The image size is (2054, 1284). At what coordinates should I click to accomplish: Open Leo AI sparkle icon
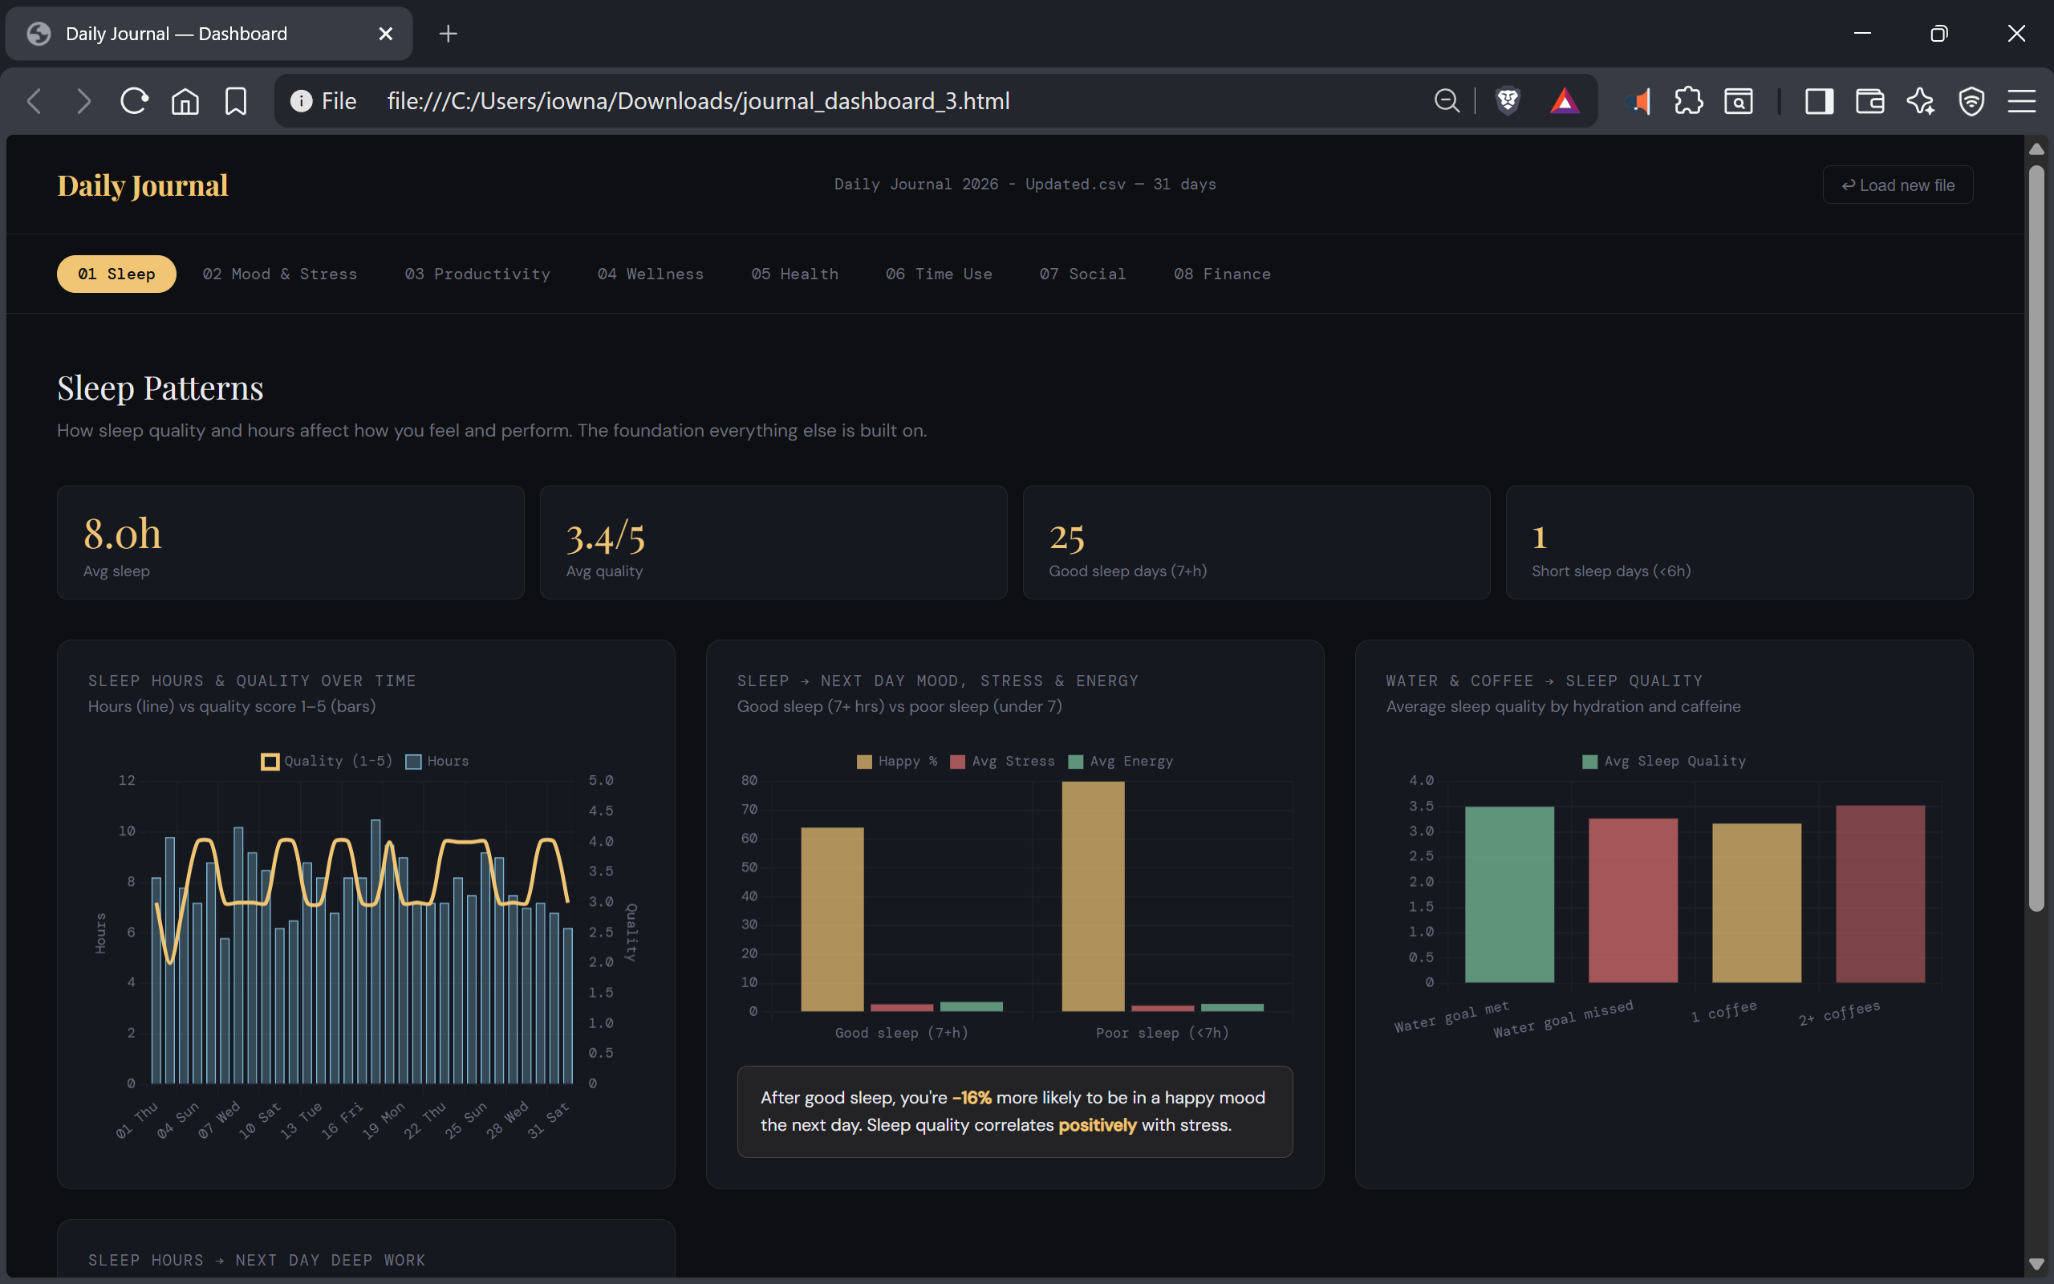coord(1921,101)
